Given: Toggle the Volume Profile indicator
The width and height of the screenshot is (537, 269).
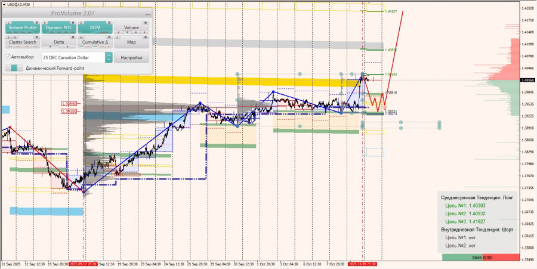Looking at the screenshot, I should coord(23,27).
